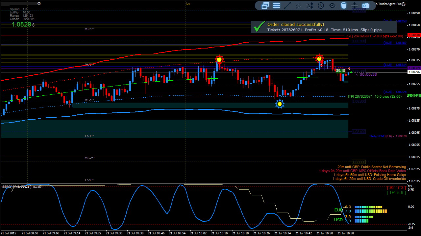Click the MS2^ pivot level label
421x236 pixels.
pos(89,158)
